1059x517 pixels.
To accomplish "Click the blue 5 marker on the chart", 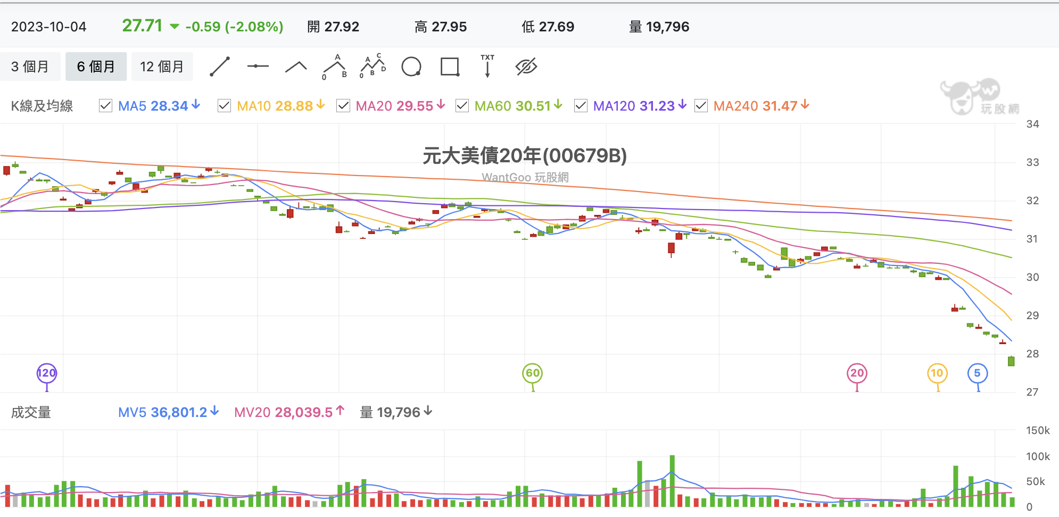I will pyautogui.click(x=978, y=373).
